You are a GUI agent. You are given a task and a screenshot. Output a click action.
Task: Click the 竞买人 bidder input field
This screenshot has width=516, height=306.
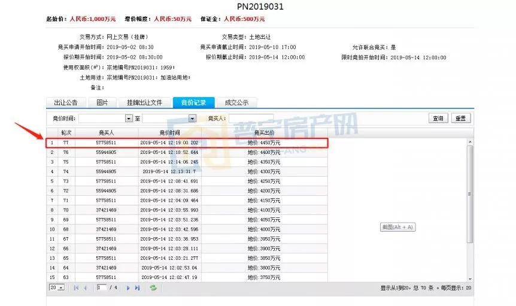[250, 119]
